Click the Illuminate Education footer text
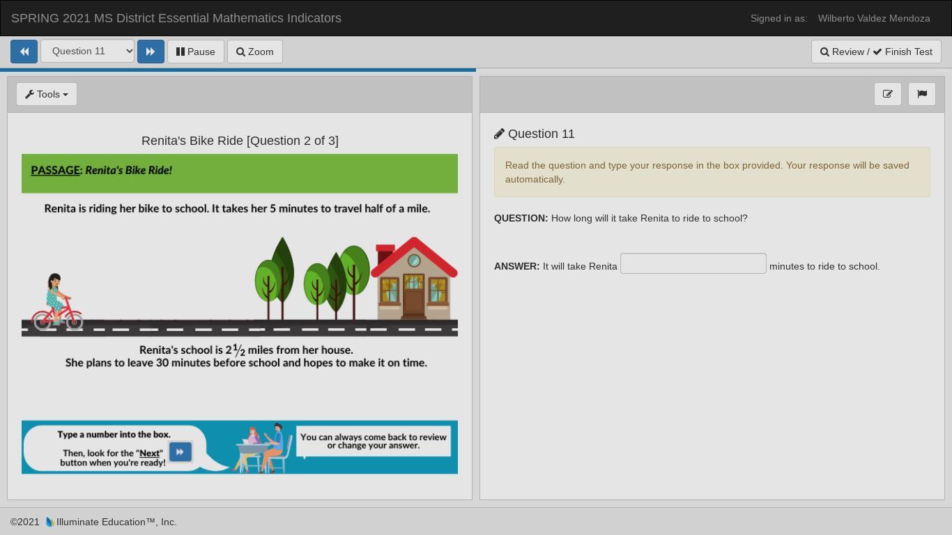This screenshot has width=952, height=535. point(116,522)
